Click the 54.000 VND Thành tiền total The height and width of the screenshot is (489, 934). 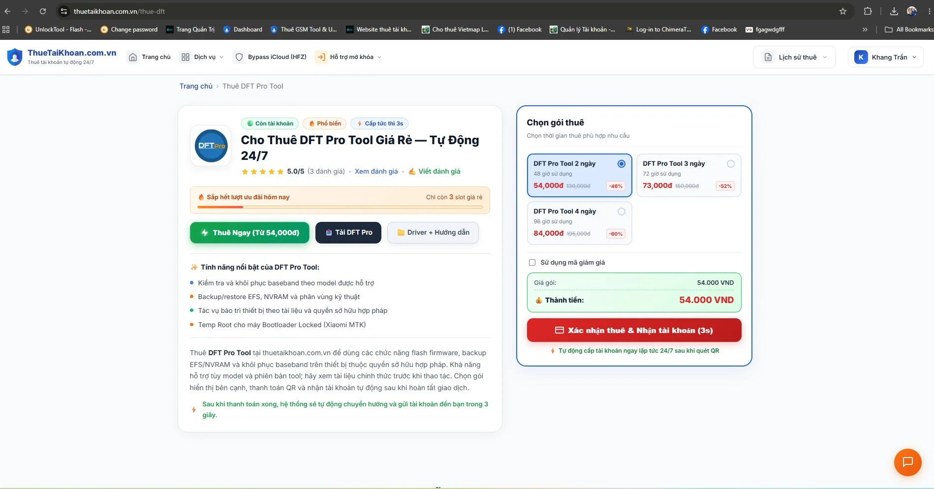pyautogui.click(x=706, y=300)
